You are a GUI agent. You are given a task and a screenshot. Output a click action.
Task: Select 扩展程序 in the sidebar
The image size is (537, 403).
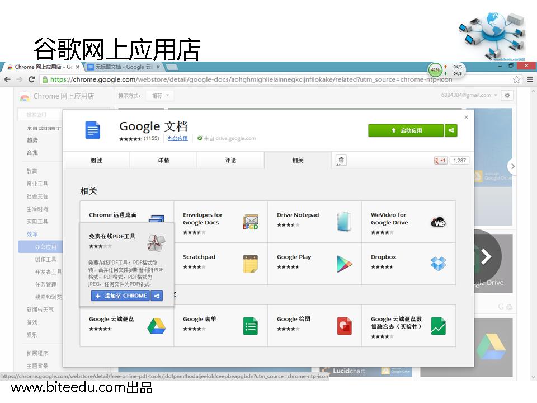click(x=37, y=353)
